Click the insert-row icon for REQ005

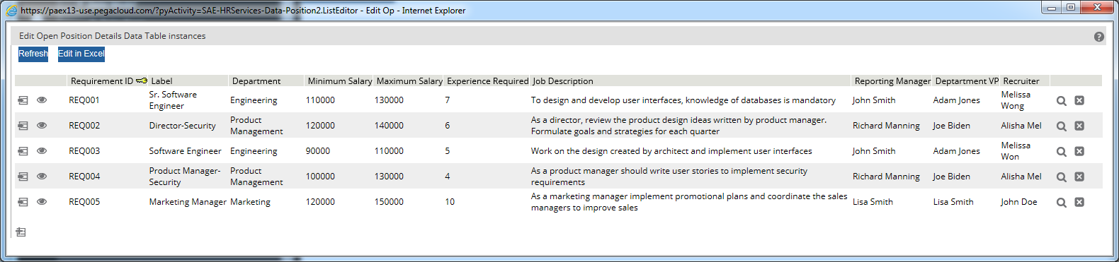click(23, 202)
